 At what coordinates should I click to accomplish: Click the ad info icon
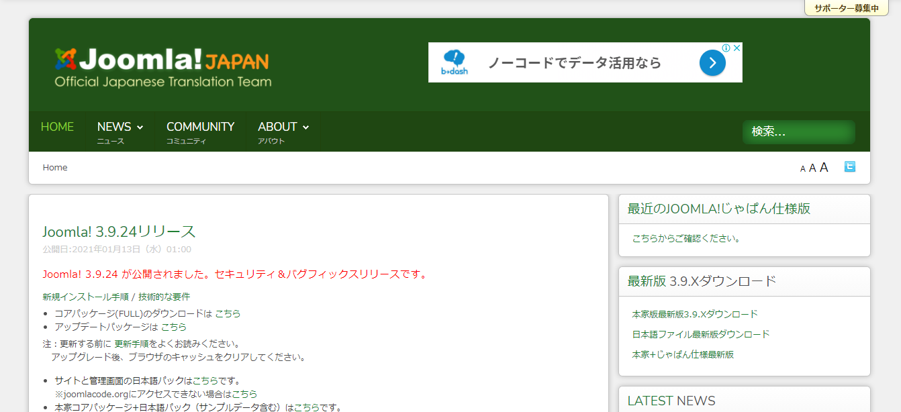click(x=726, y=48)
